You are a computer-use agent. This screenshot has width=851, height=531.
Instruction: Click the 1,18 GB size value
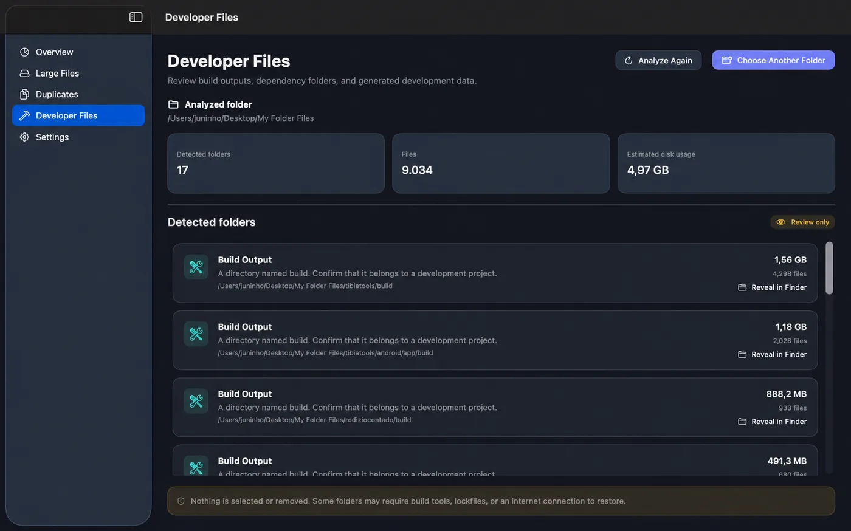[x=791, y=327]
